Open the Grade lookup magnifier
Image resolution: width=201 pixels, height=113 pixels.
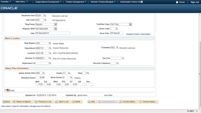(69, 73)
